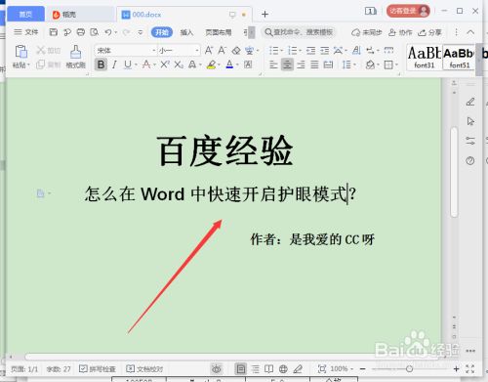Viewport: 488px width, 382px height.
Task: Align text to the left
Action: (273, 64)
